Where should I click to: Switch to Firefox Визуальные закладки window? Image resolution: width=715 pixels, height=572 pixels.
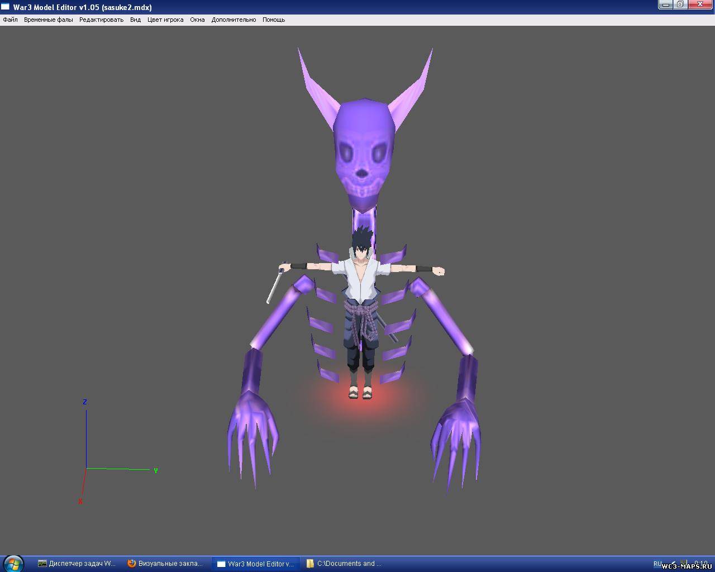(x=165, y=564)
